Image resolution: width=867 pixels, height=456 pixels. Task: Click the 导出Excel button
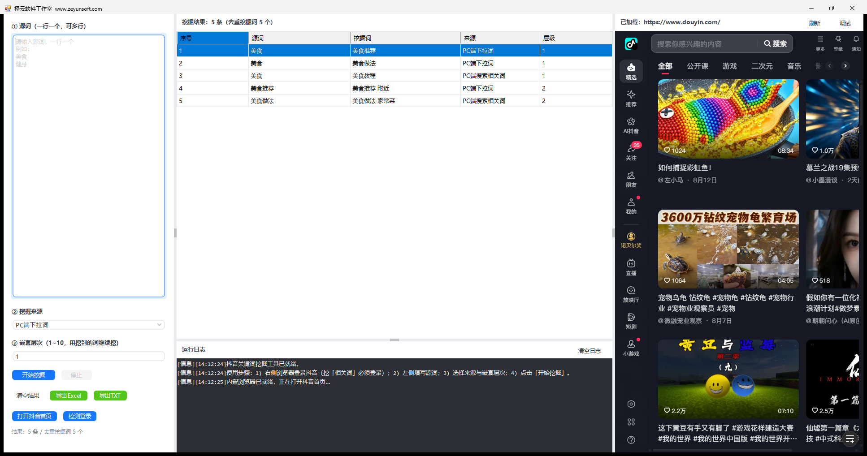(69, 396)
